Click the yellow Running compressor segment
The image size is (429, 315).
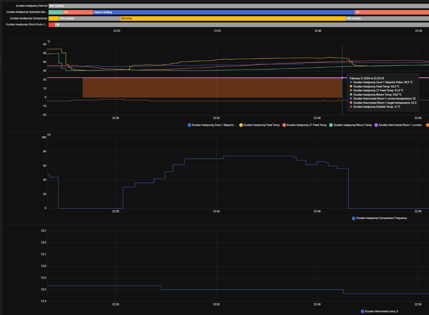(232, 18)
